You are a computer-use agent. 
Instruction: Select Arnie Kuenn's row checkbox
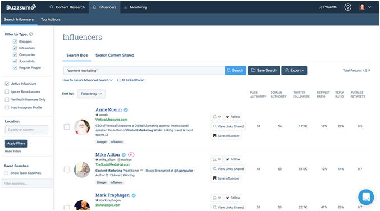(x=67, y=127)
